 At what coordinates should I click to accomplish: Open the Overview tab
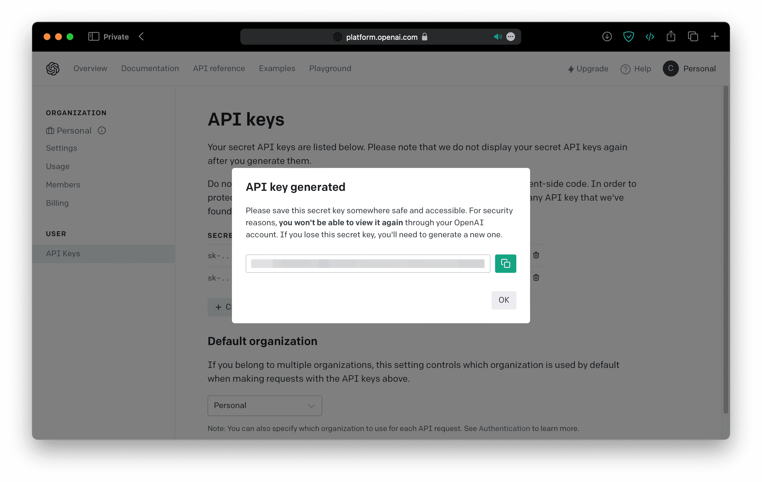coord(90,68)
